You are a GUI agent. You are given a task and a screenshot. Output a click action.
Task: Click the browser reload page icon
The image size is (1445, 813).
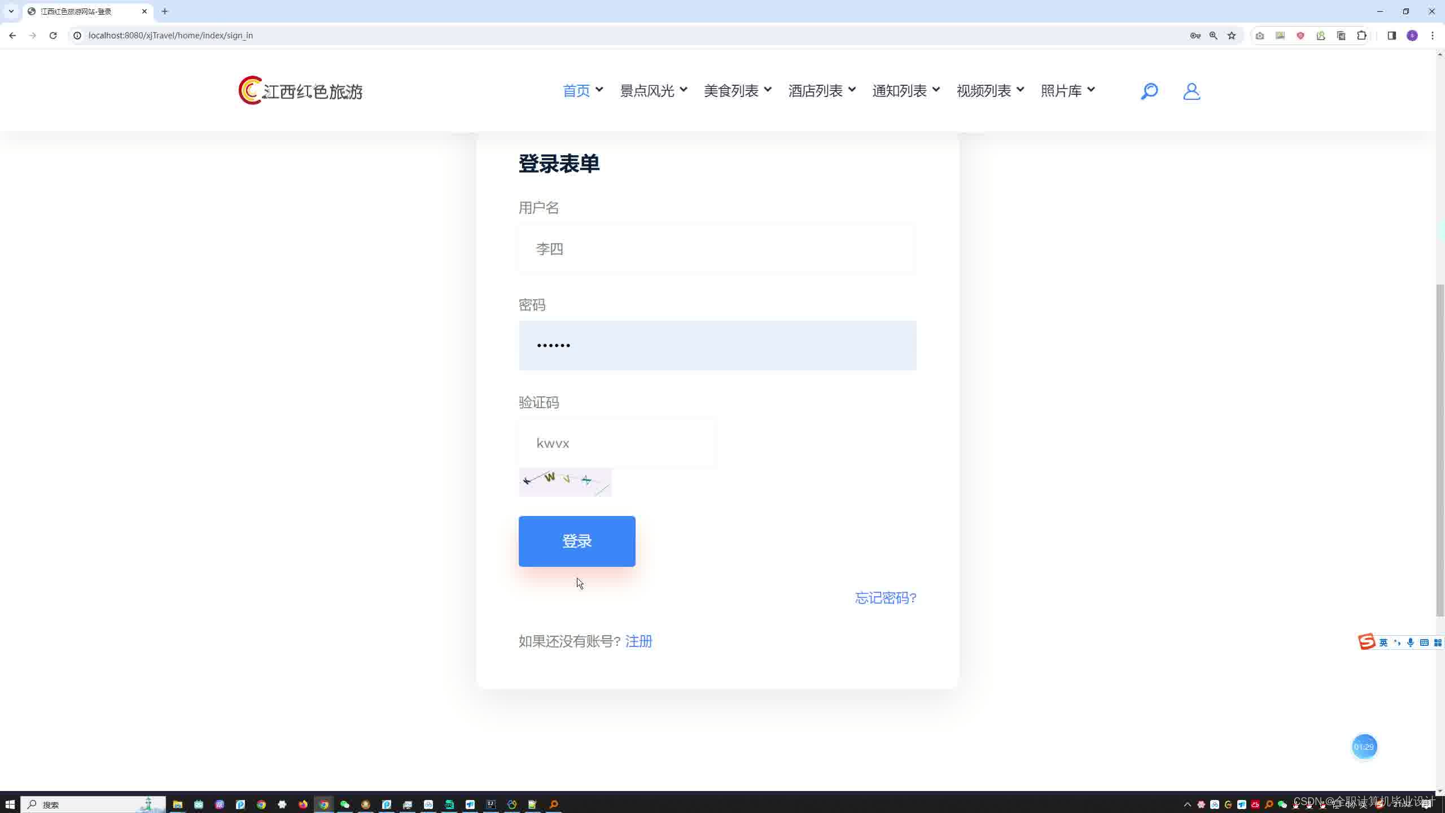(x=53, y=36)
